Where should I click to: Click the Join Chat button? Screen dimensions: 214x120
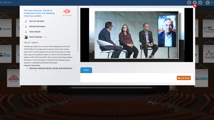pos(184,78)
